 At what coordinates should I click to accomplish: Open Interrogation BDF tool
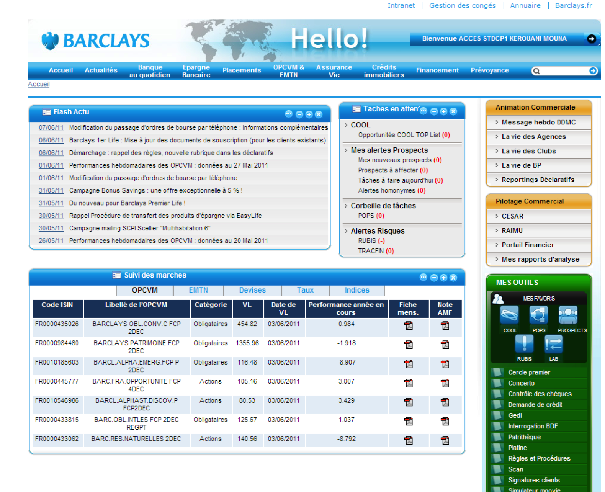coord(533,426)
